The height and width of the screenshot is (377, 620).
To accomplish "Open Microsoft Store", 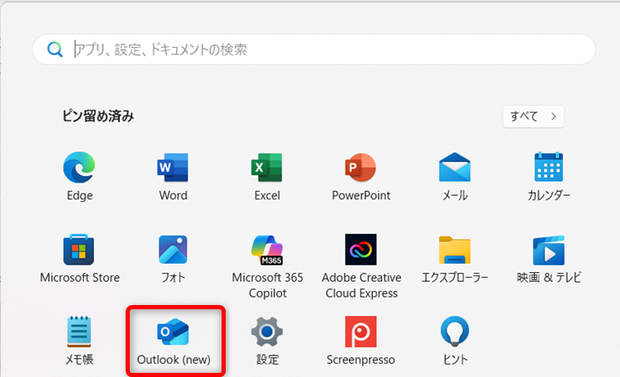I will (x=79, y=250).
